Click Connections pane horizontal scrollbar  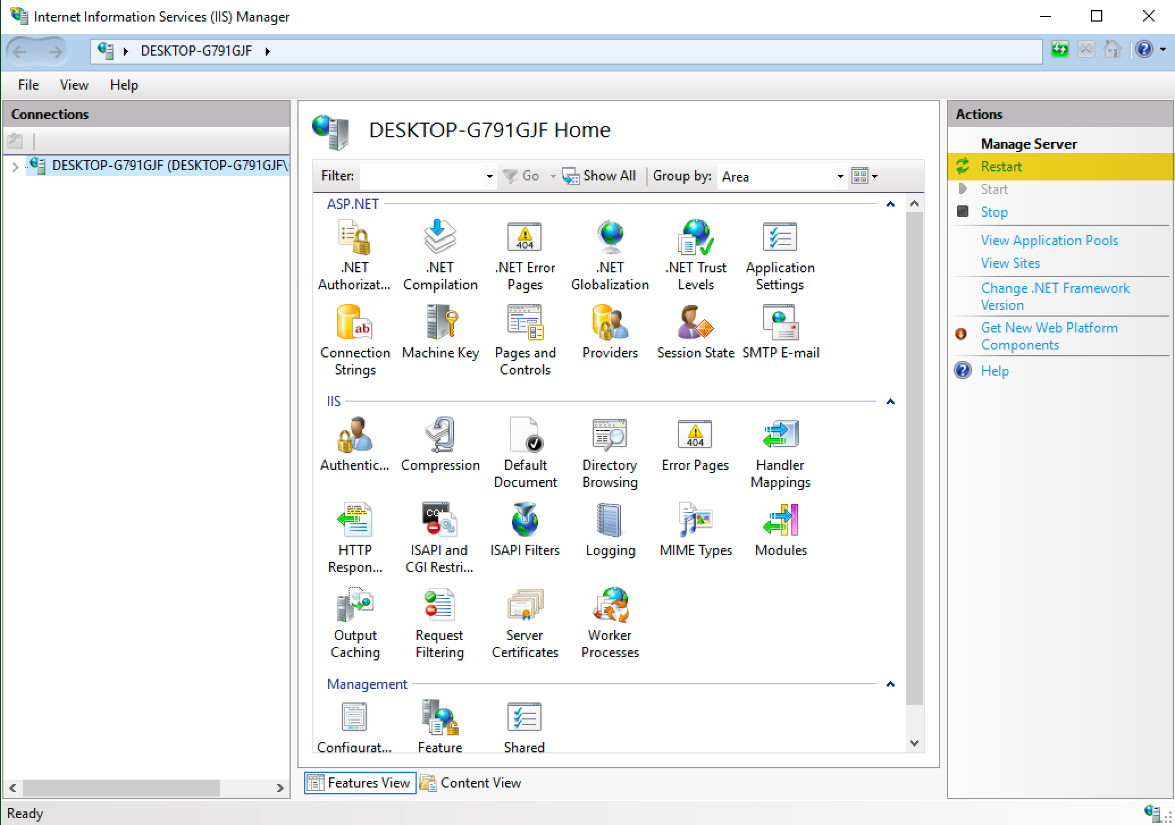(121, 788)
